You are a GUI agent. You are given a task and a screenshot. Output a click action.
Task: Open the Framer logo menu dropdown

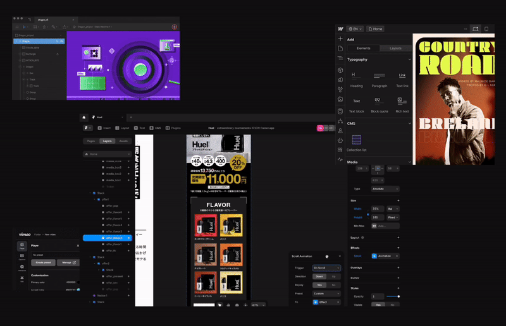[x=88, y=128]
